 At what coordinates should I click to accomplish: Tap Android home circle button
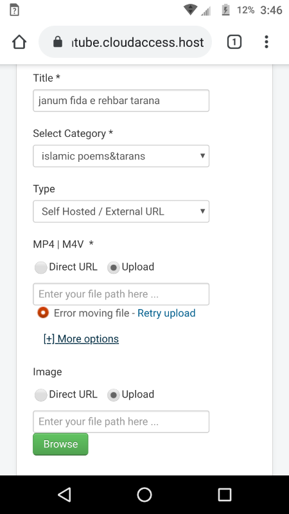click(x=144, y=494)
